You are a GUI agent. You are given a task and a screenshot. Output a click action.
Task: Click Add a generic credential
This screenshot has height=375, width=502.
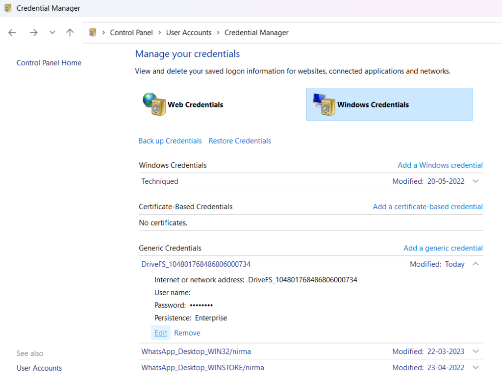point(443,248)
